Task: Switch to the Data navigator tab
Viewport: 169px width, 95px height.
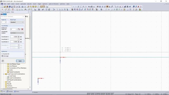Action: (x=3, y=92)
